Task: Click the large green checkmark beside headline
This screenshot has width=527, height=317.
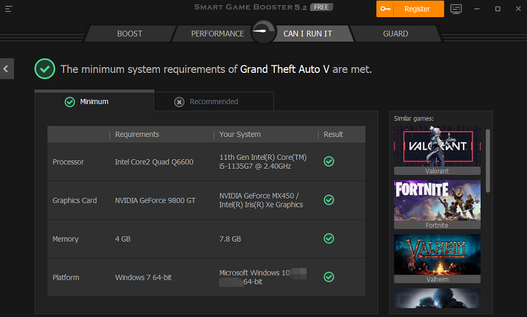Action: point(44,68)
